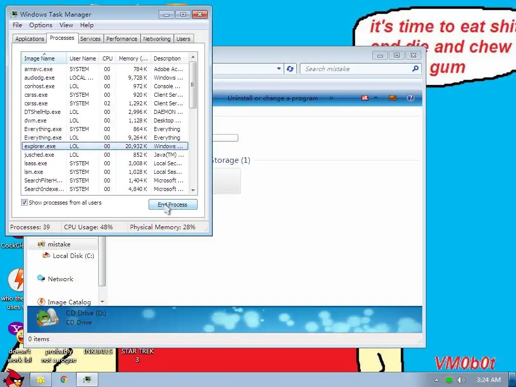Screen dimensions: 516x387
Task: Switch to the Services tab
Action: click(x=90, y=39)
